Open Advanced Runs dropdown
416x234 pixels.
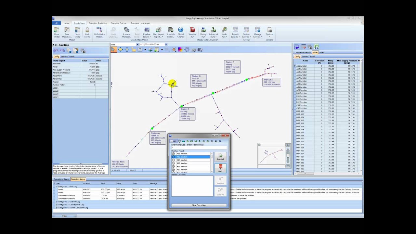coord(213,32)
